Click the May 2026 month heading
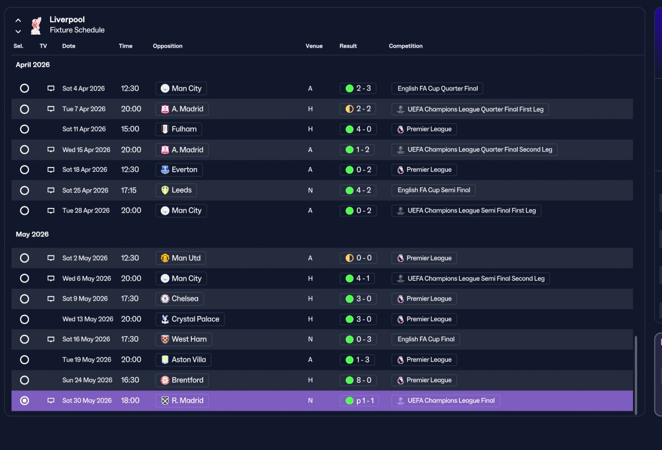The height and width of the screenshot is (450, 662). (x=32, y=234)
